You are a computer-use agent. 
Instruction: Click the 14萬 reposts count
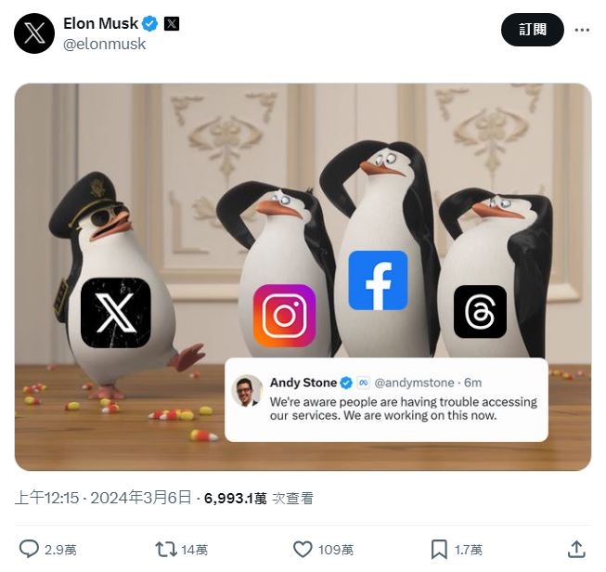click(x=194, y=550)
